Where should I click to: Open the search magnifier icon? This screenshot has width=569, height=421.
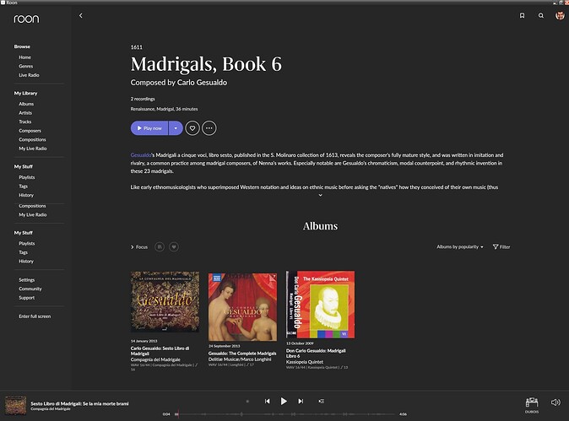pyautogui.click(x=541, y=15)
